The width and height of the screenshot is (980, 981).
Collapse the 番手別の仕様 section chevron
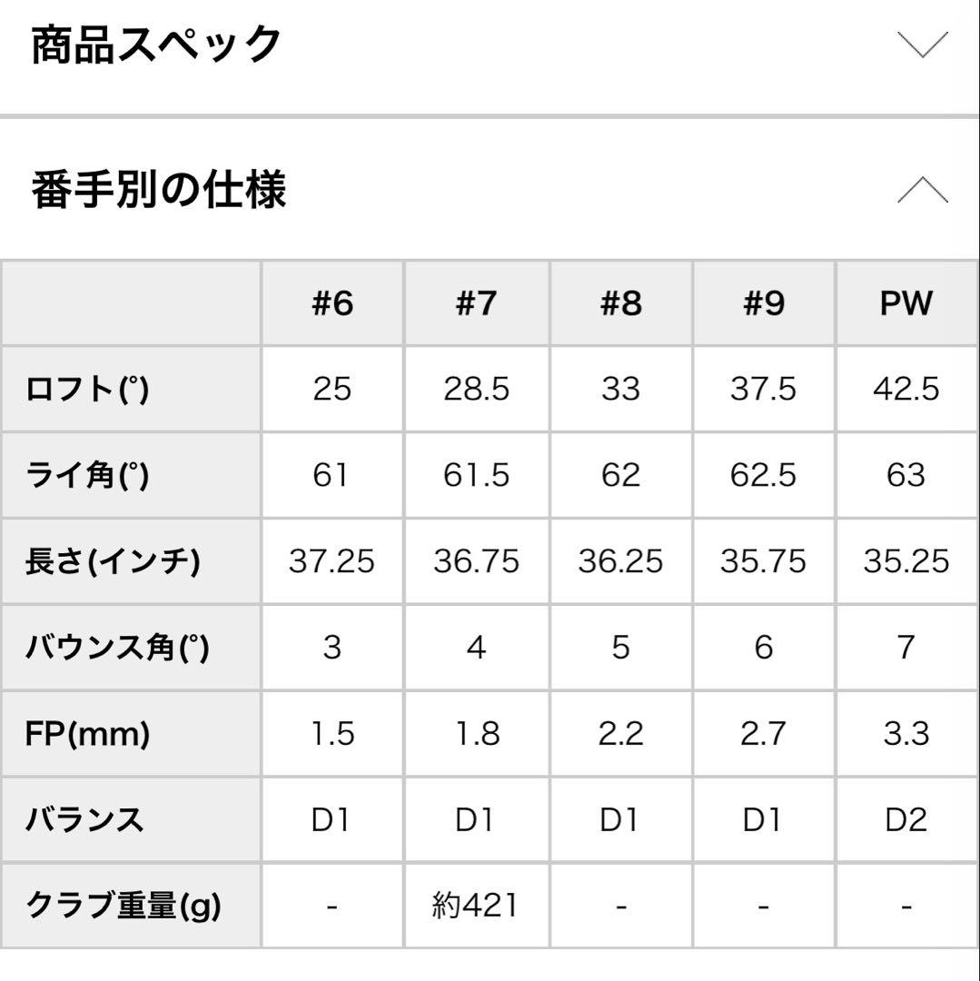tap(922, 190)
